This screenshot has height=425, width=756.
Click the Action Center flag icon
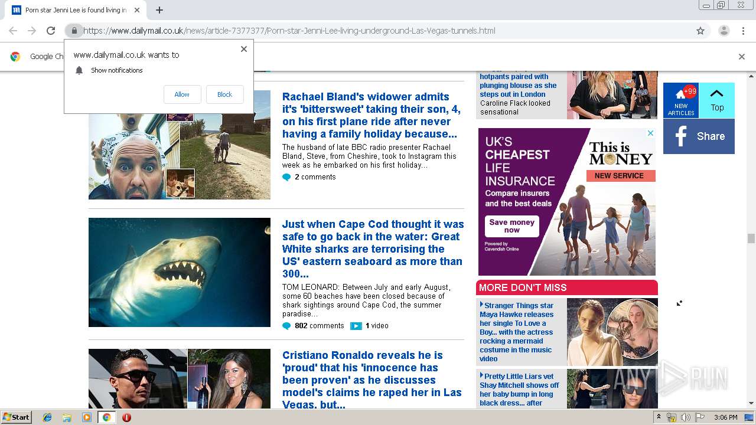tap(699, 417)
